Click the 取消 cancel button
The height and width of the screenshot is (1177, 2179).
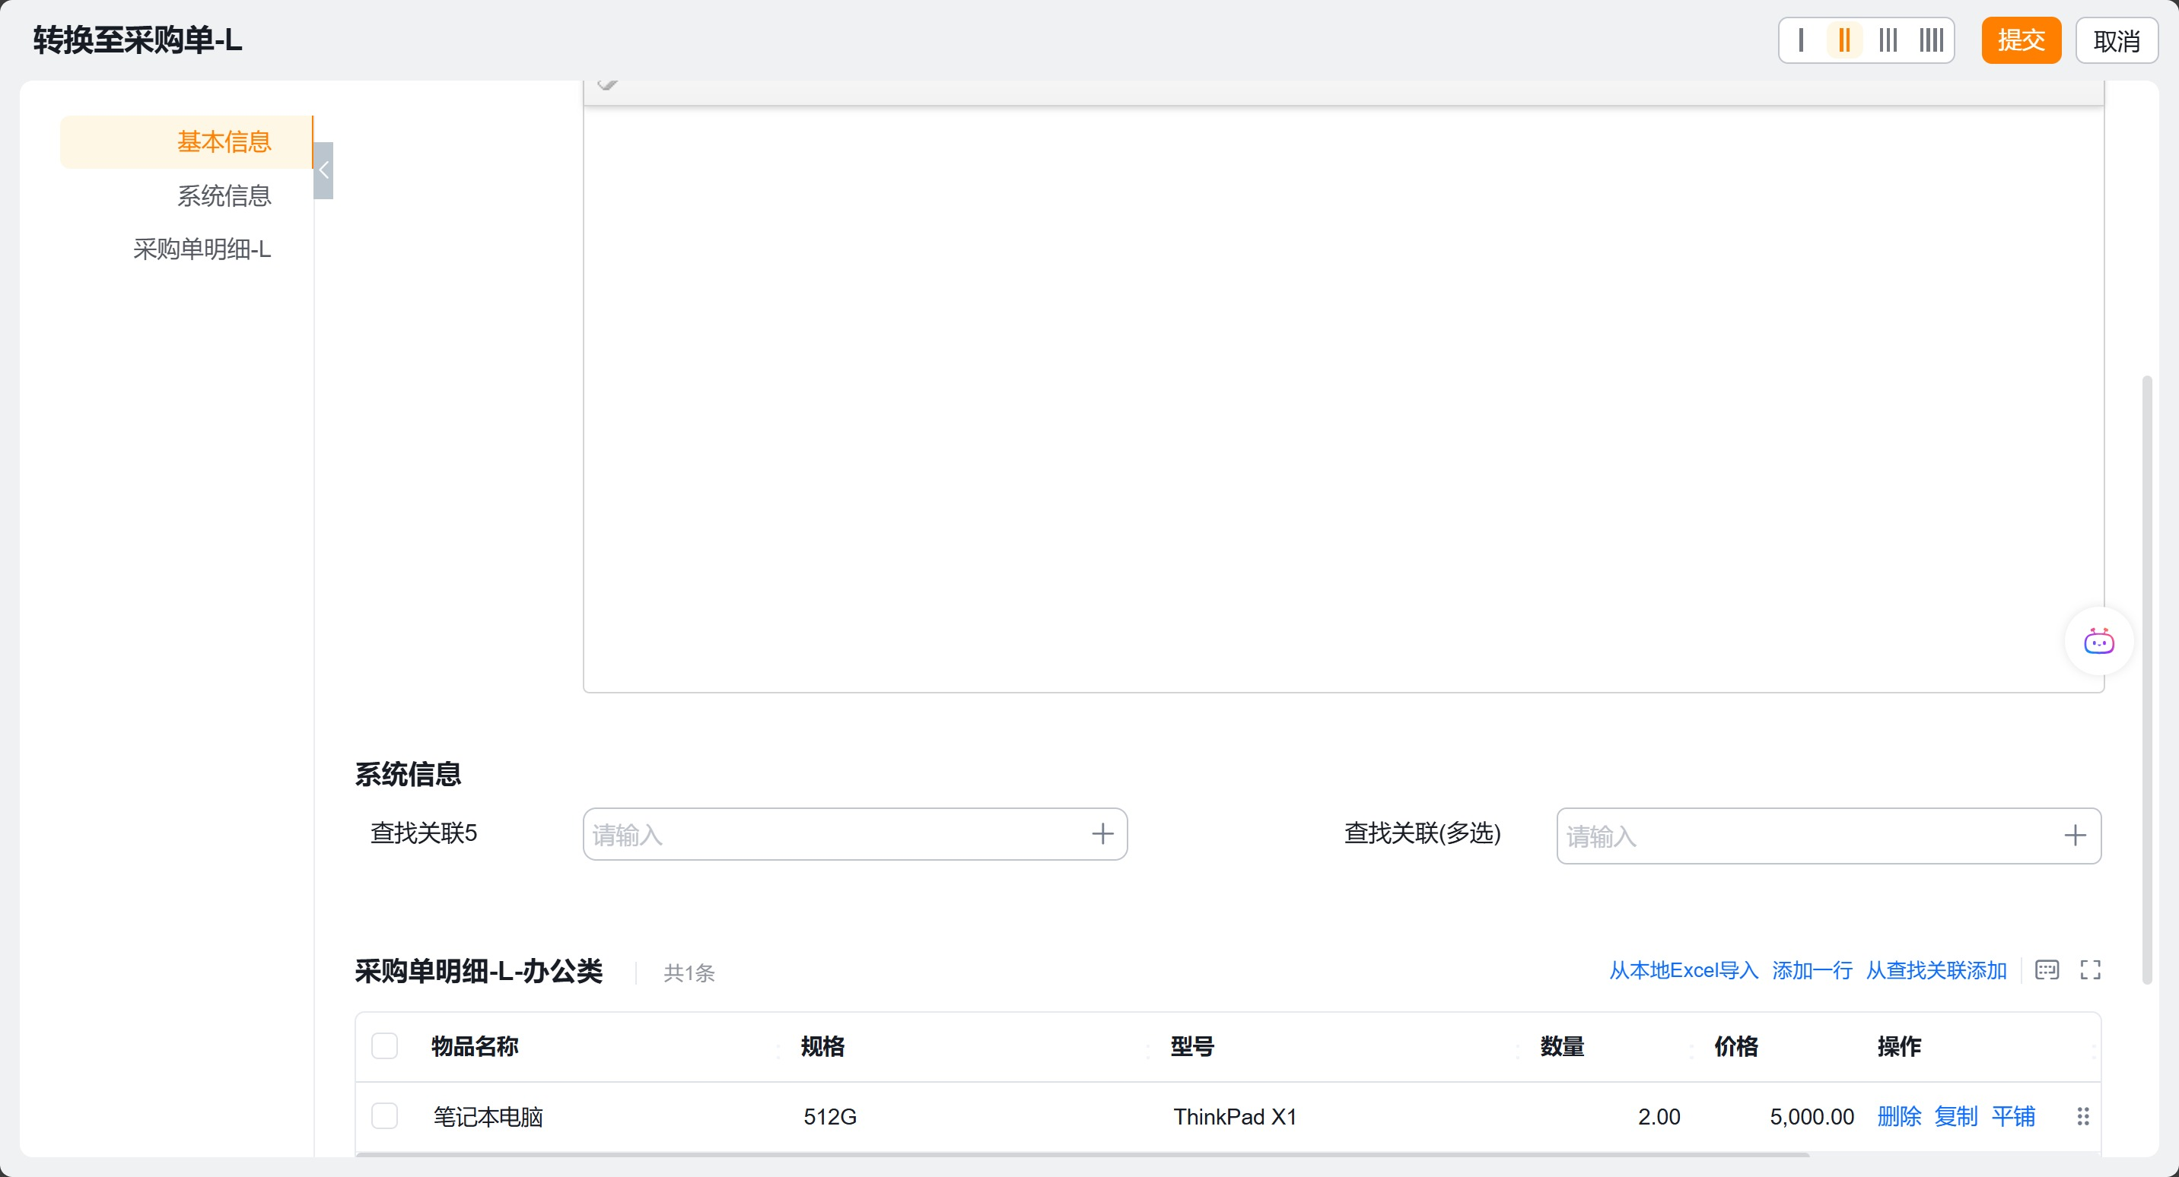[x=2117, y=40]
